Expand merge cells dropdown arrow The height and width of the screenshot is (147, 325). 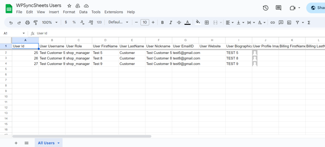click(221, 22)
